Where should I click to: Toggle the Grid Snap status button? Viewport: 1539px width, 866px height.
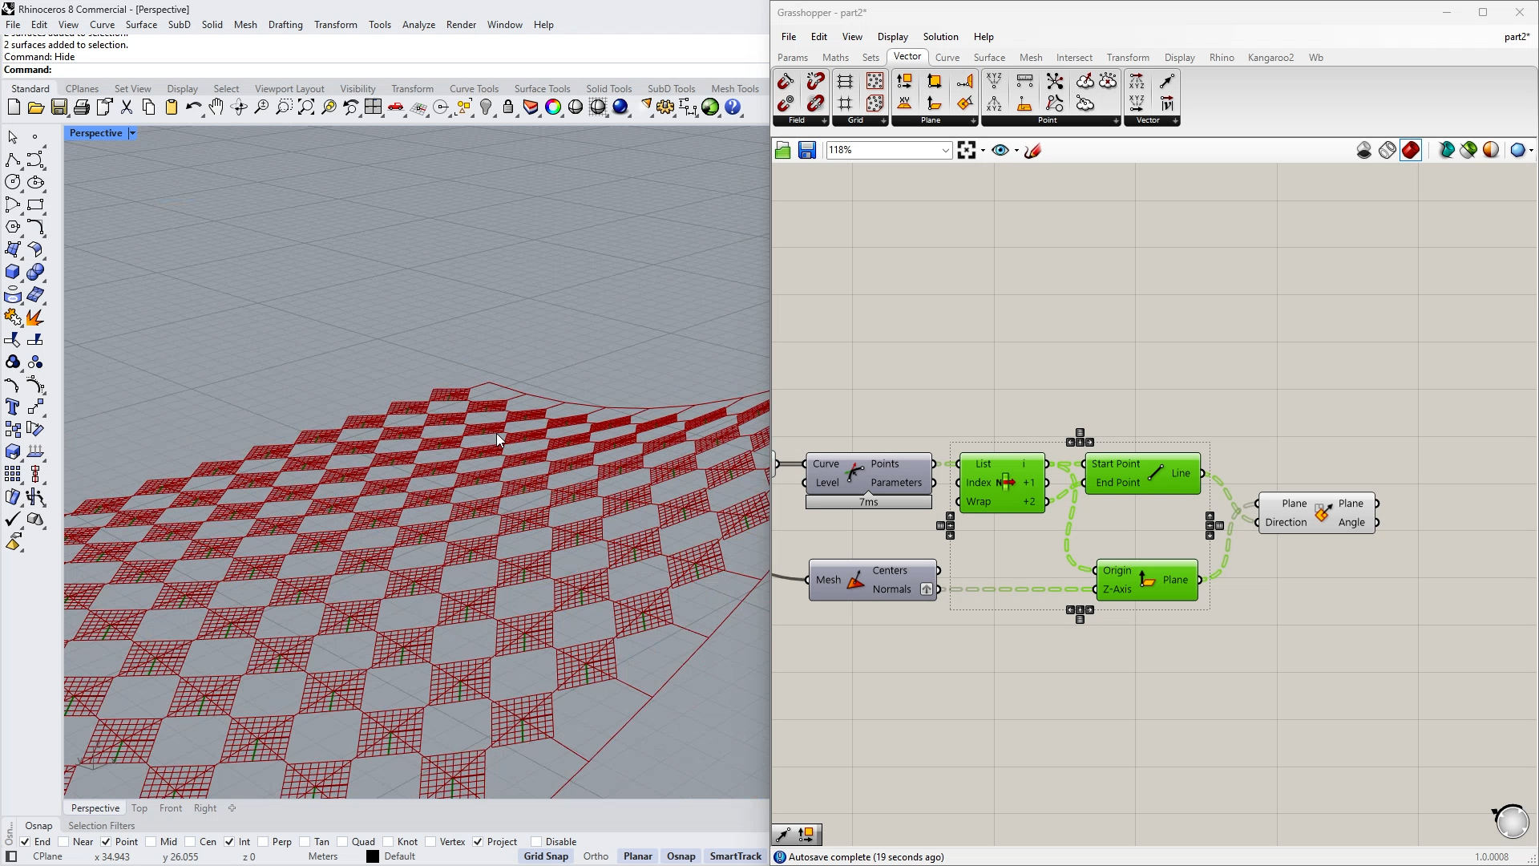(546, 856)
